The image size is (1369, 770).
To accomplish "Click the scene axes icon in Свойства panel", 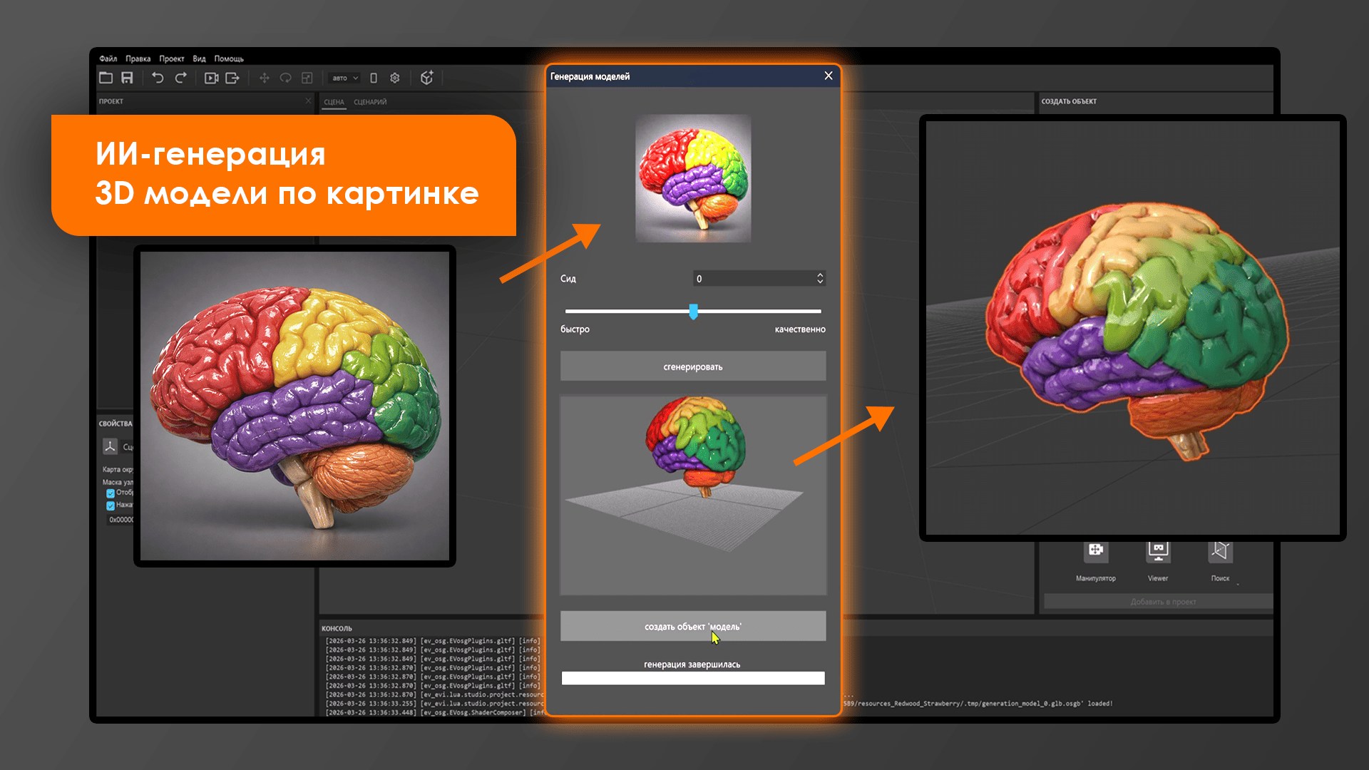I will pyautogui.click(x=110, y=446).
